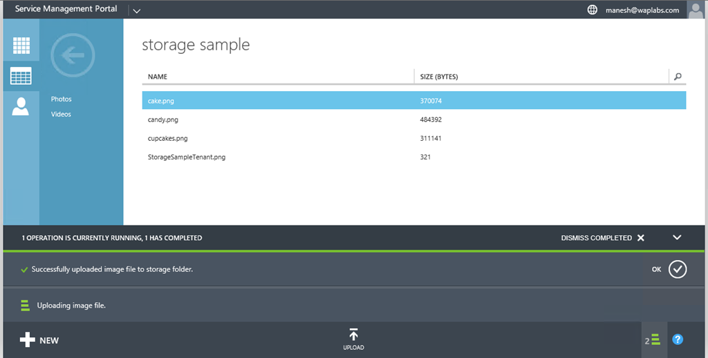Dismiss completed notifications
This screenshot has height=358, width=708.
coord(602,237)
